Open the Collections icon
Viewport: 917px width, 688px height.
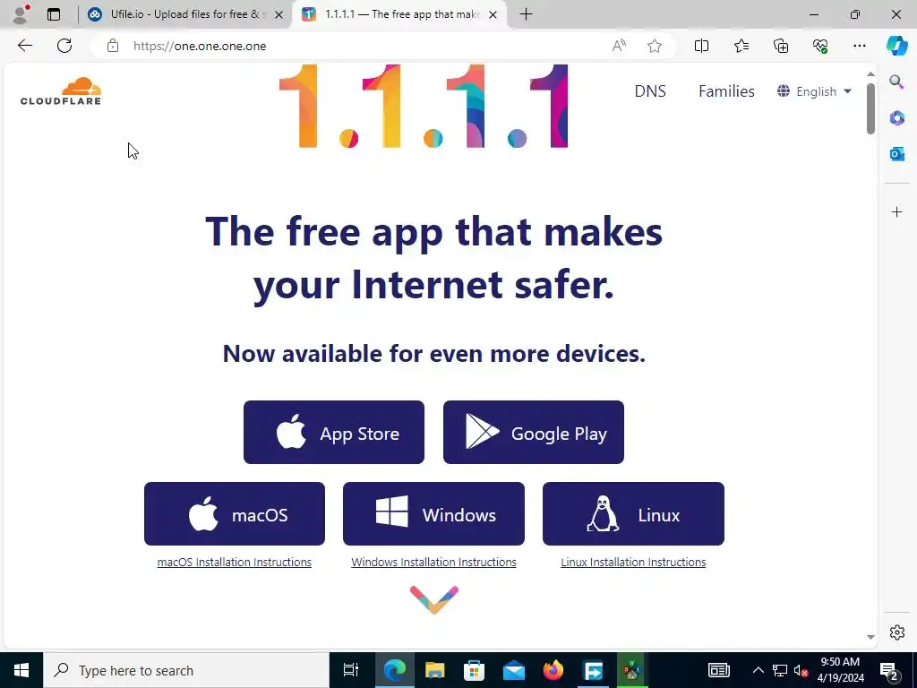[781, 46]
